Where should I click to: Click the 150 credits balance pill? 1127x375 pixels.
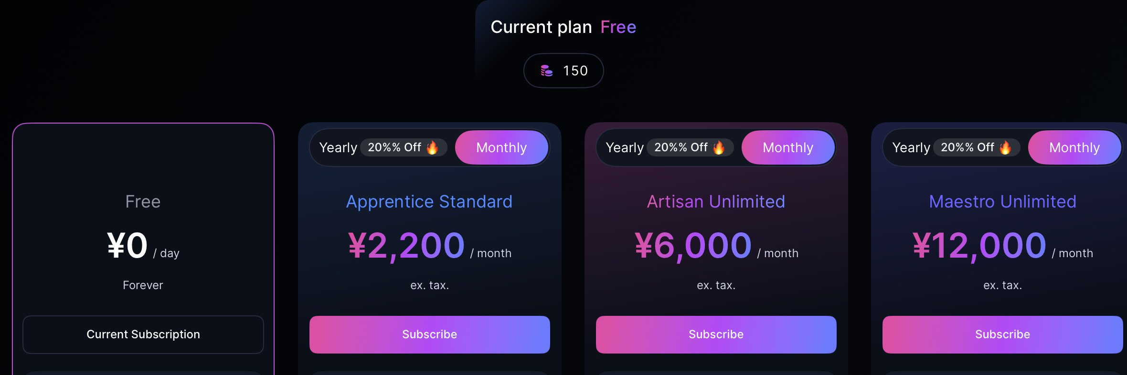pyautogui.click(x=563, y=71)
